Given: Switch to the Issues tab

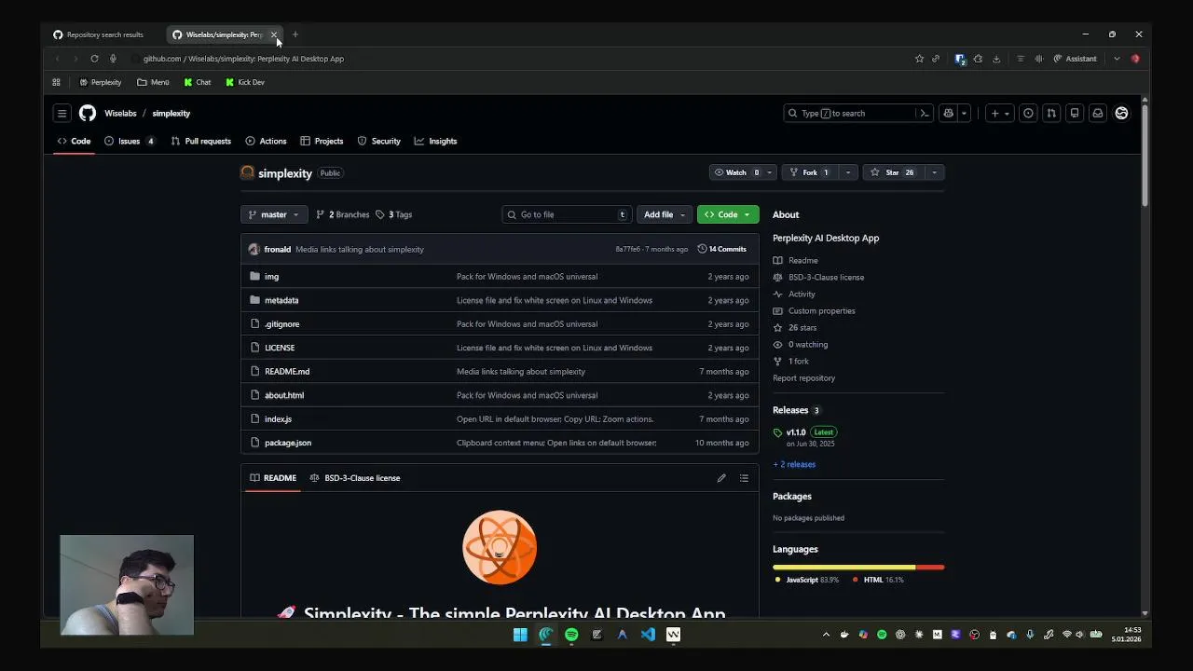Looking at the screenshot, I should tap(130, 141).
